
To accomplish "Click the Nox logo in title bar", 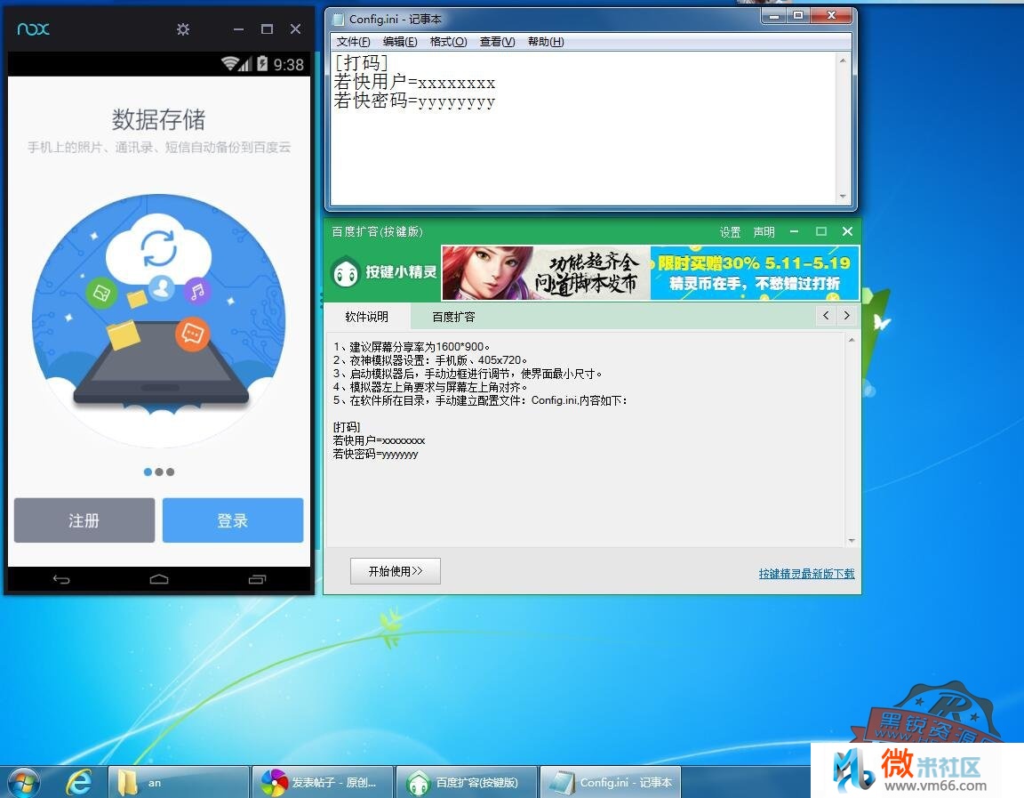I will [x=33, y=28].
